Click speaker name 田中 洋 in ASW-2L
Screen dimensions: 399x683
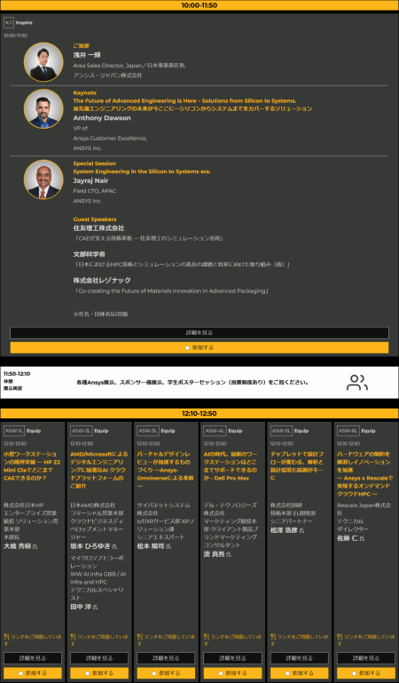coord(82,607)
